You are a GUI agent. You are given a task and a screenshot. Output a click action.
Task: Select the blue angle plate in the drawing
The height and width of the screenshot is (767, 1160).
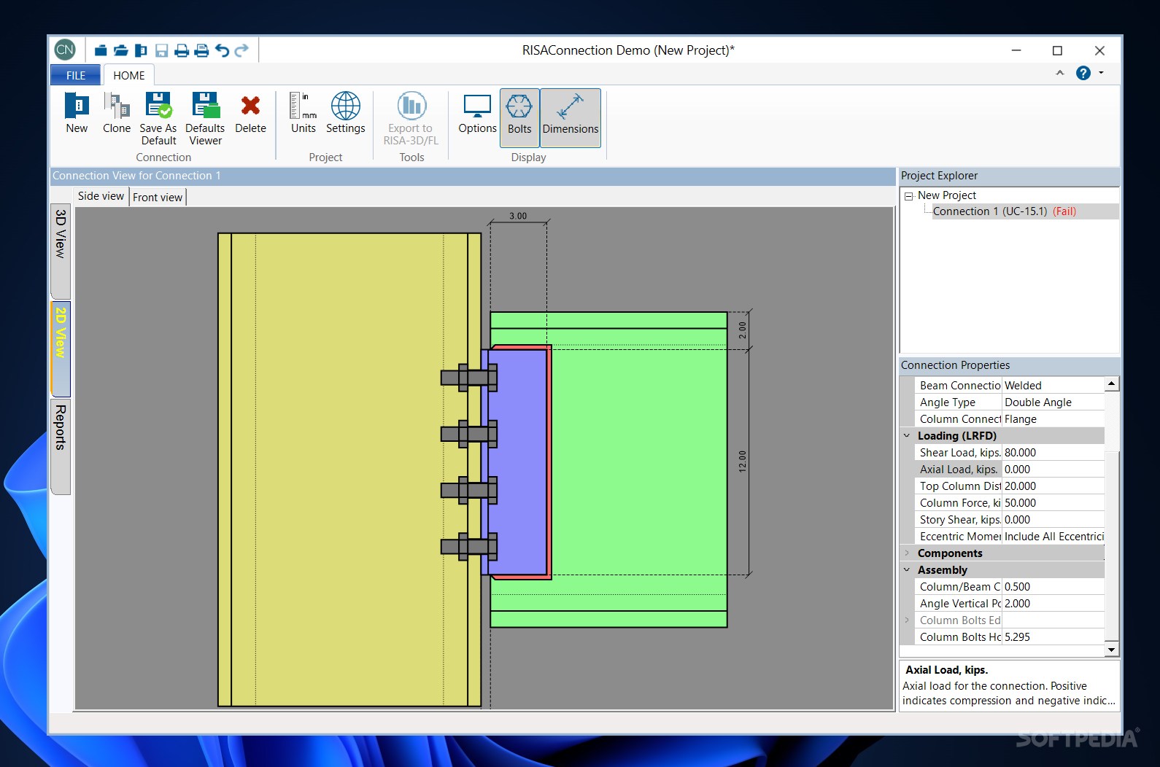(517, 462)
